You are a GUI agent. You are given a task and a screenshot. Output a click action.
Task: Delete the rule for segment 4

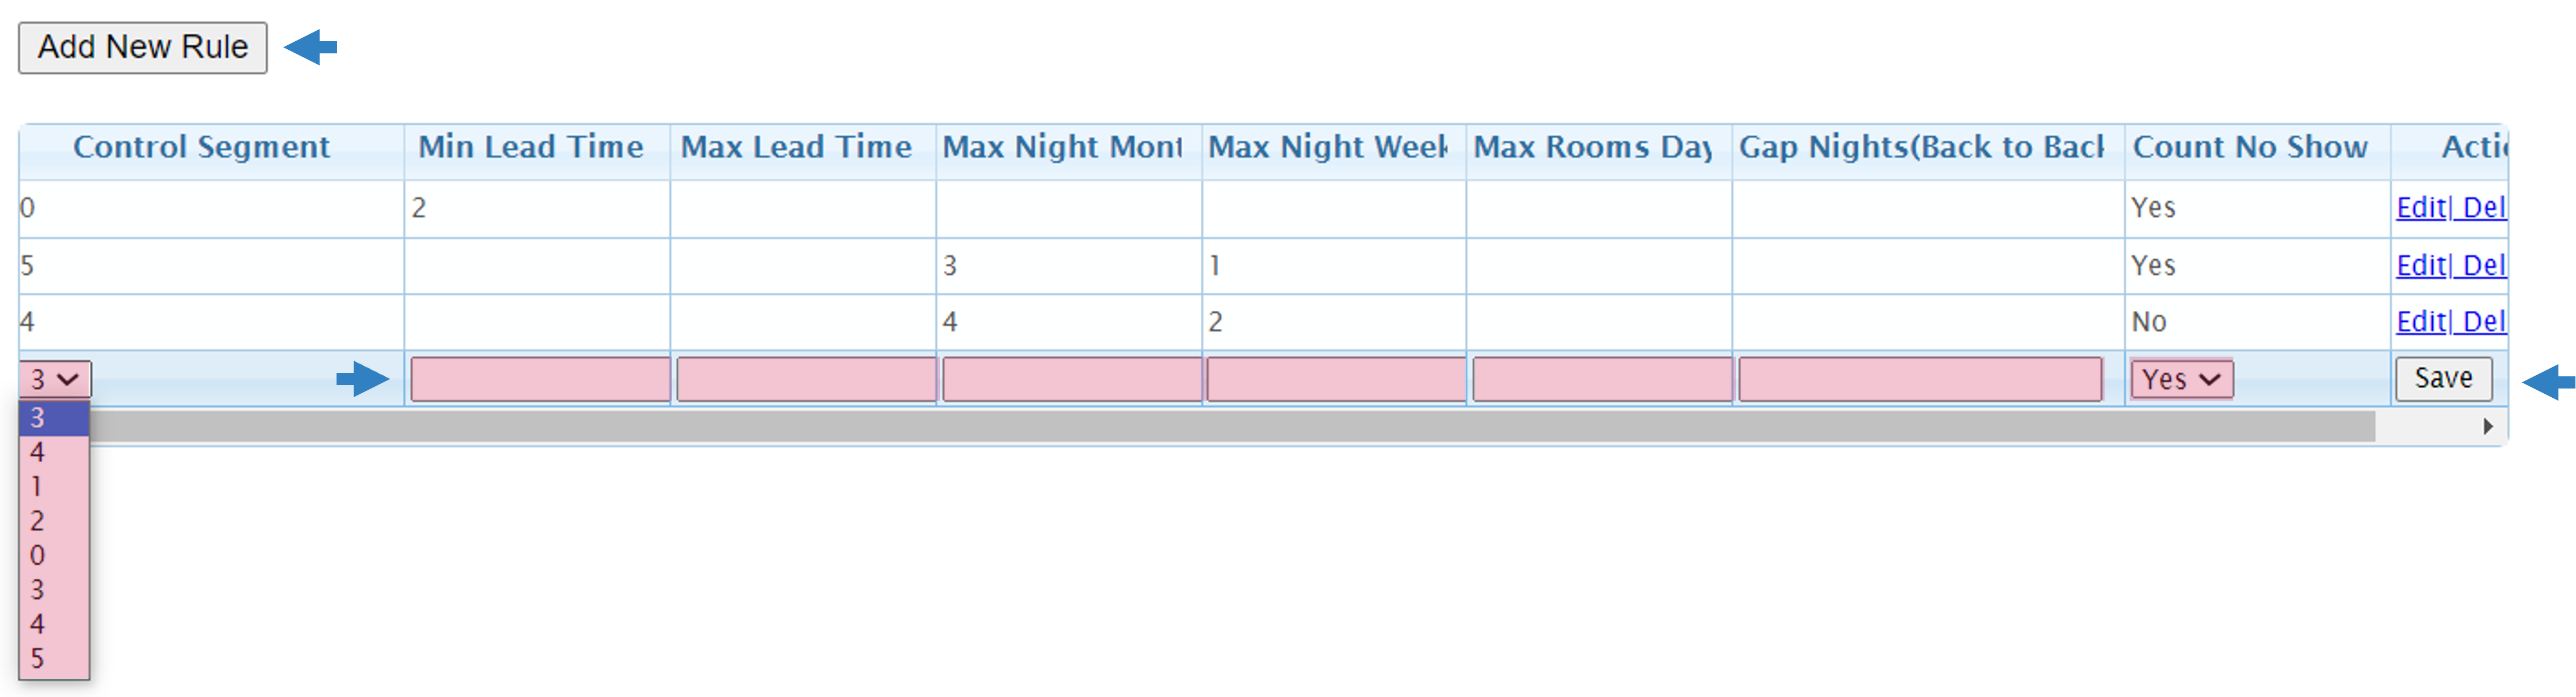pyautogui.click(x=2483, y=321)
